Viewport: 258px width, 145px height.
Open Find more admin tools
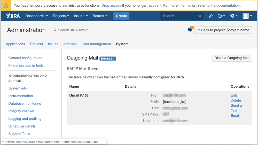[x=26, y=65]
